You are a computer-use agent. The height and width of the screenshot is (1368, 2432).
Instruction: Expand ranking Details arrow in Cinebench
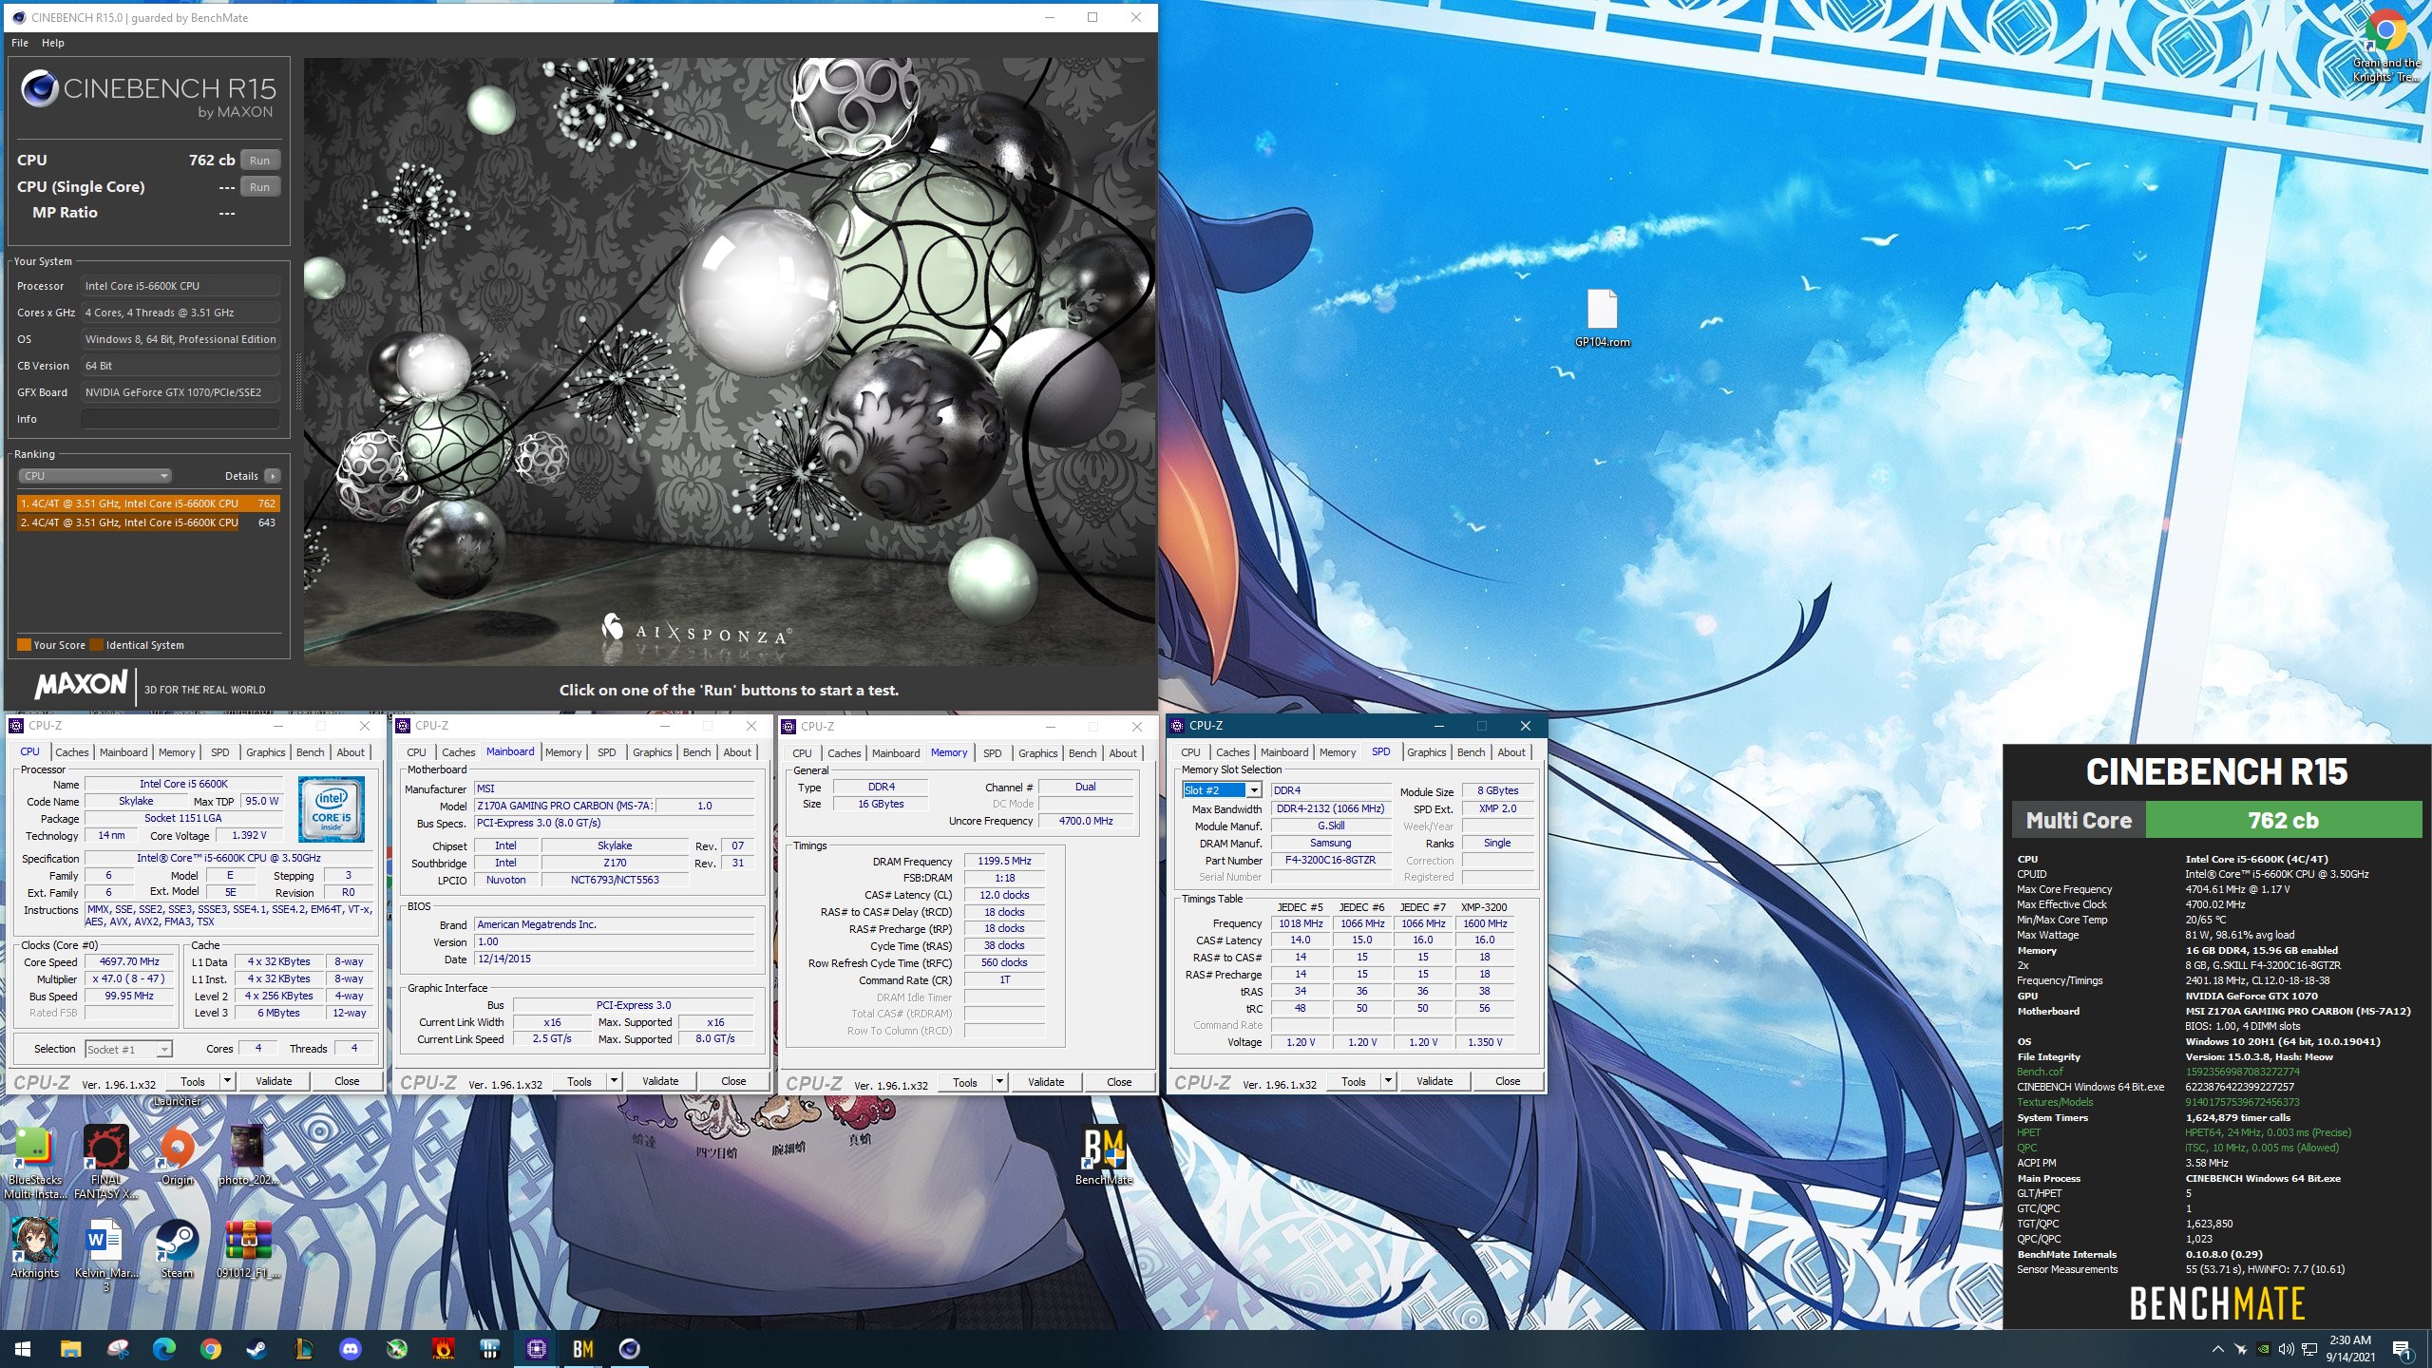coord(273,476)
